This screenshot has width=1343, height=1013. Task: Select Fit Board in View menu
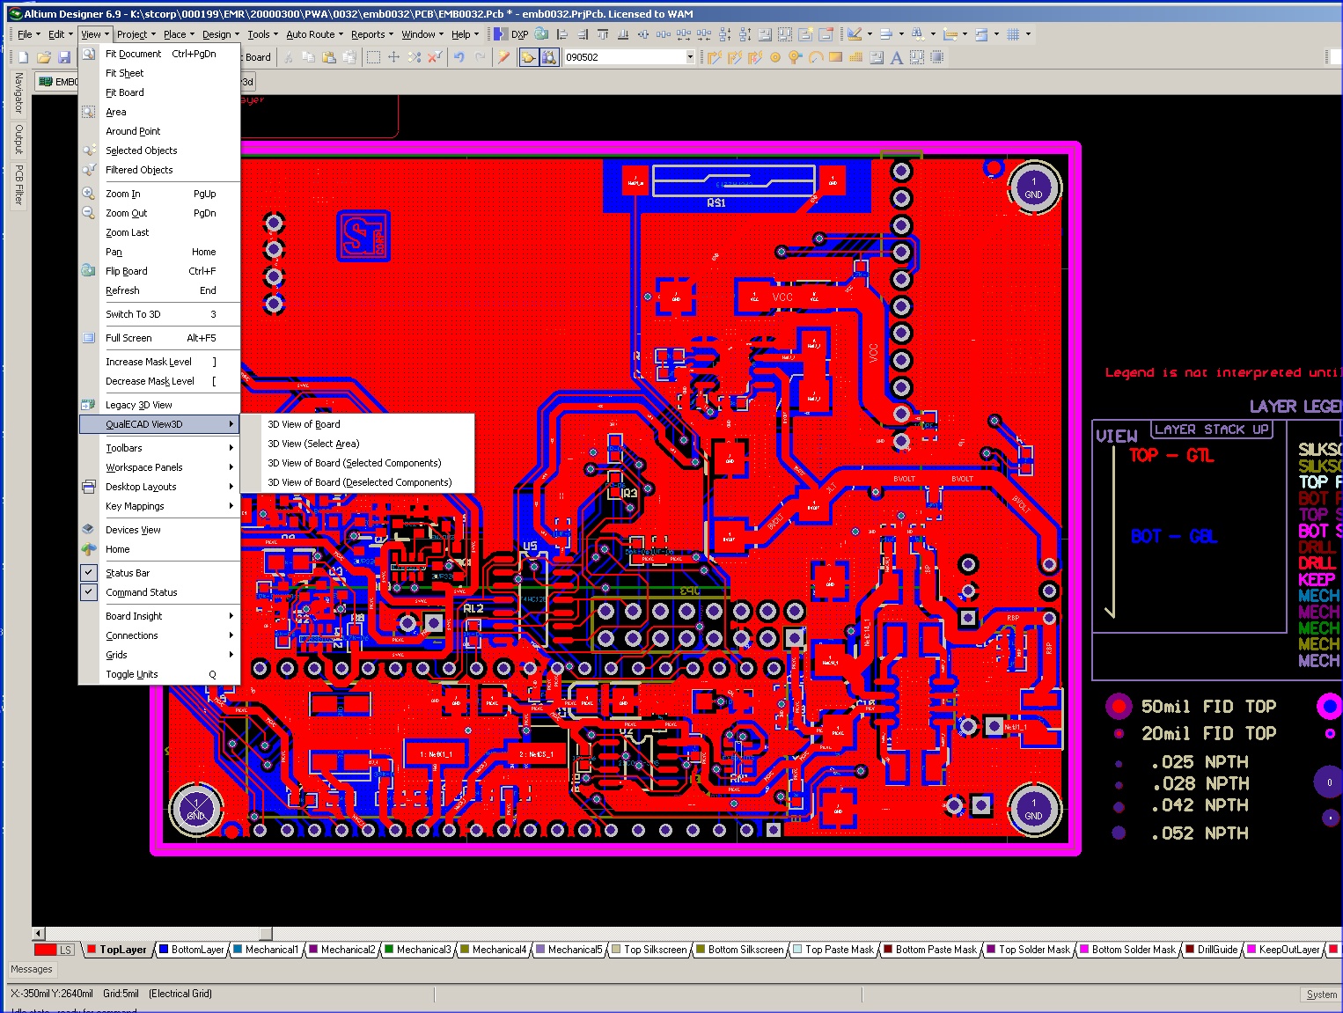(159, 92)
